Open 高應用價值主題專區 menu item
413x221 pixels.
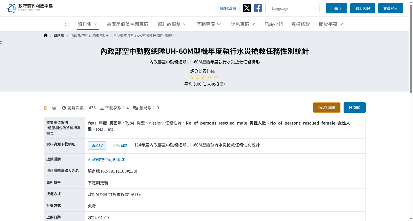coord(128,24)
